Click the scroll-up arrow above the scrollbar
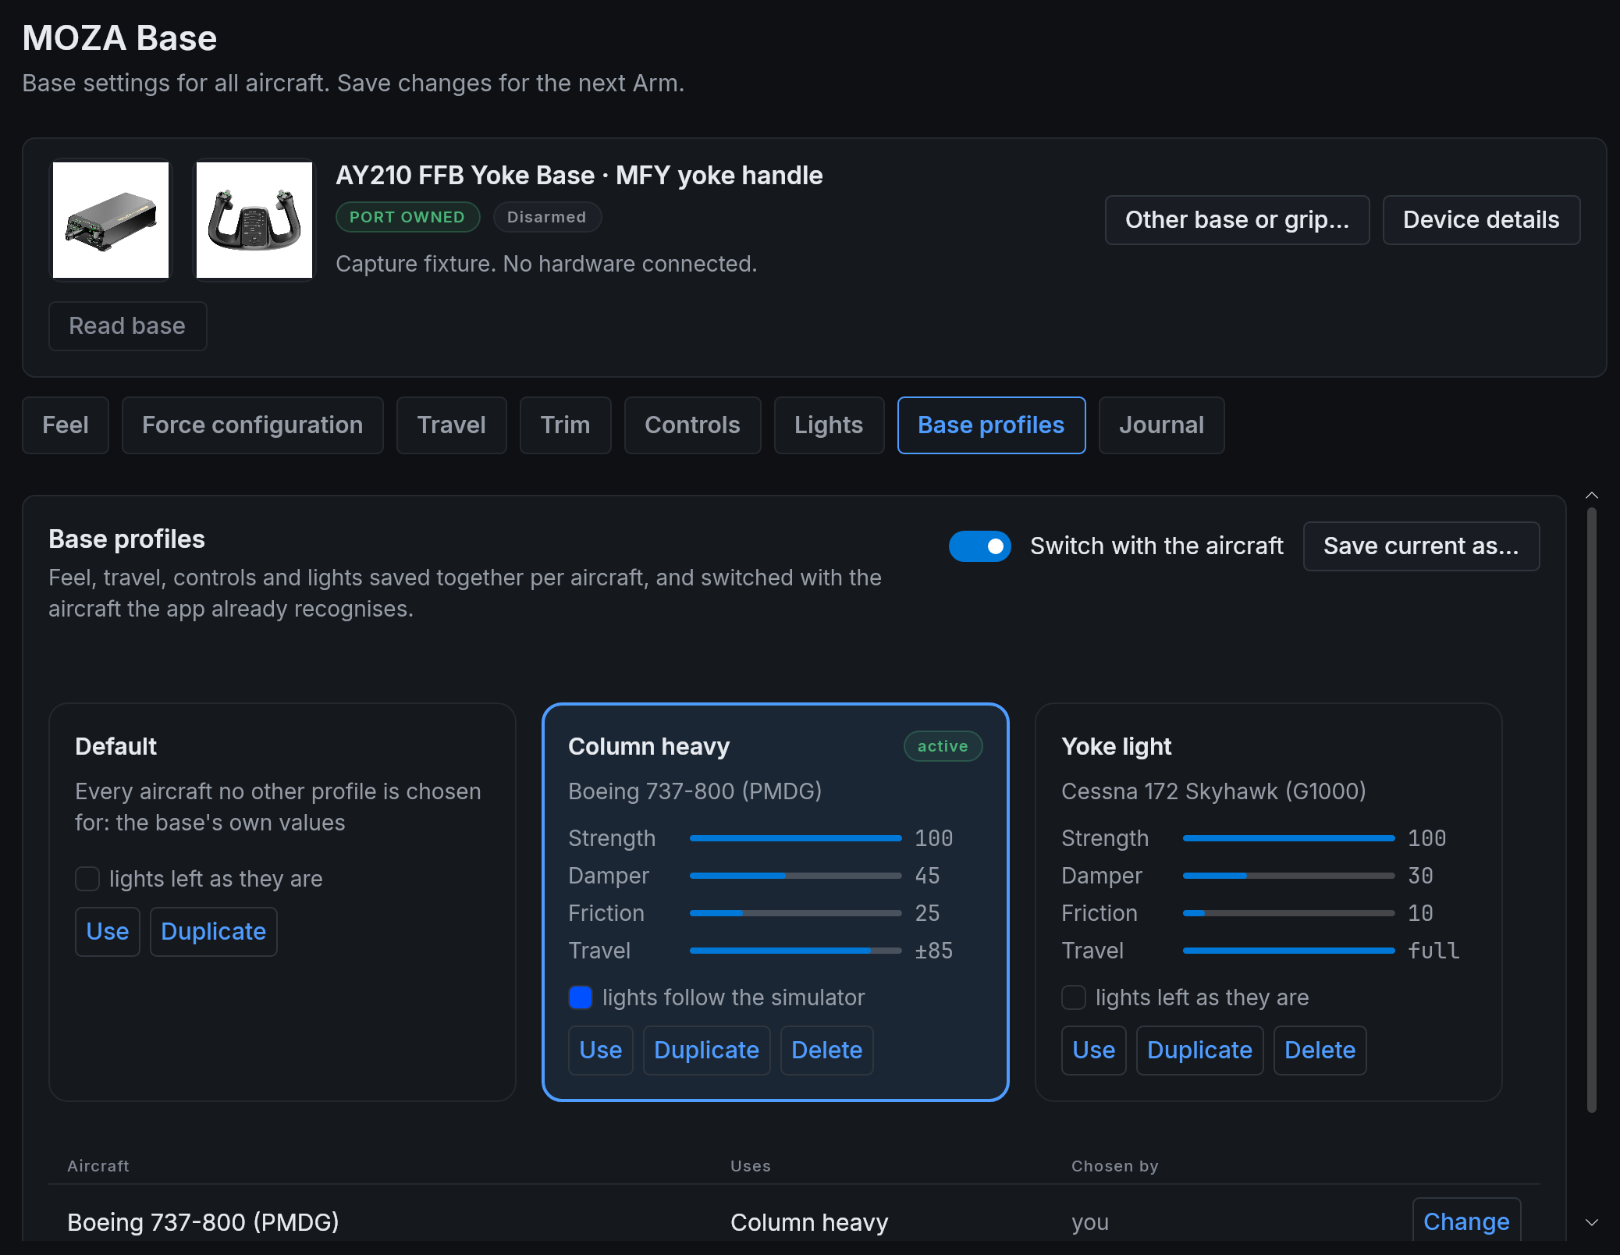Image resolution: width=1620 pixels, height=1255 pixels. (x=1592, y=496)
